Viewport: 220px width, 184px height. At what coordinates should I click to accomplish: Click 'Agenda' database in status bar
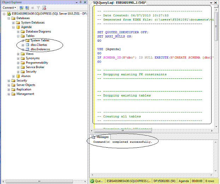tap(183, 181)
